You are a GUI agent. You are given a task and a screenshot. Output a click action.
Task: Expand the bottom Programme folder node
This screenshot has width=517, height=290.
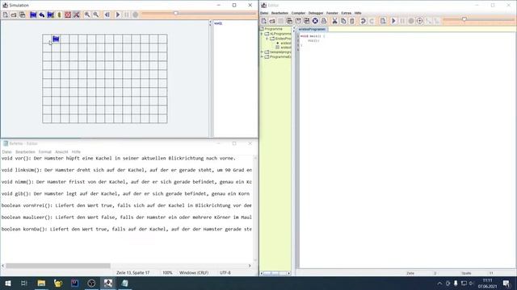click(x=263, y=57)
